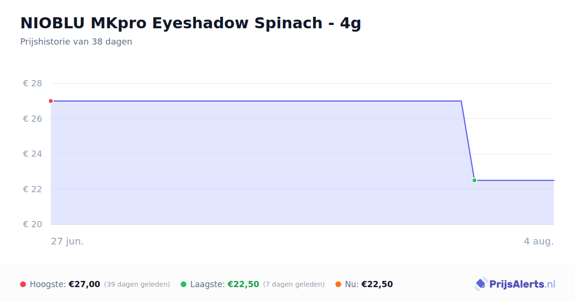Click the green Laagste legend dot
Image resolution: width=575 pixels, height=302 pixels.
click(x=184, y=284)
